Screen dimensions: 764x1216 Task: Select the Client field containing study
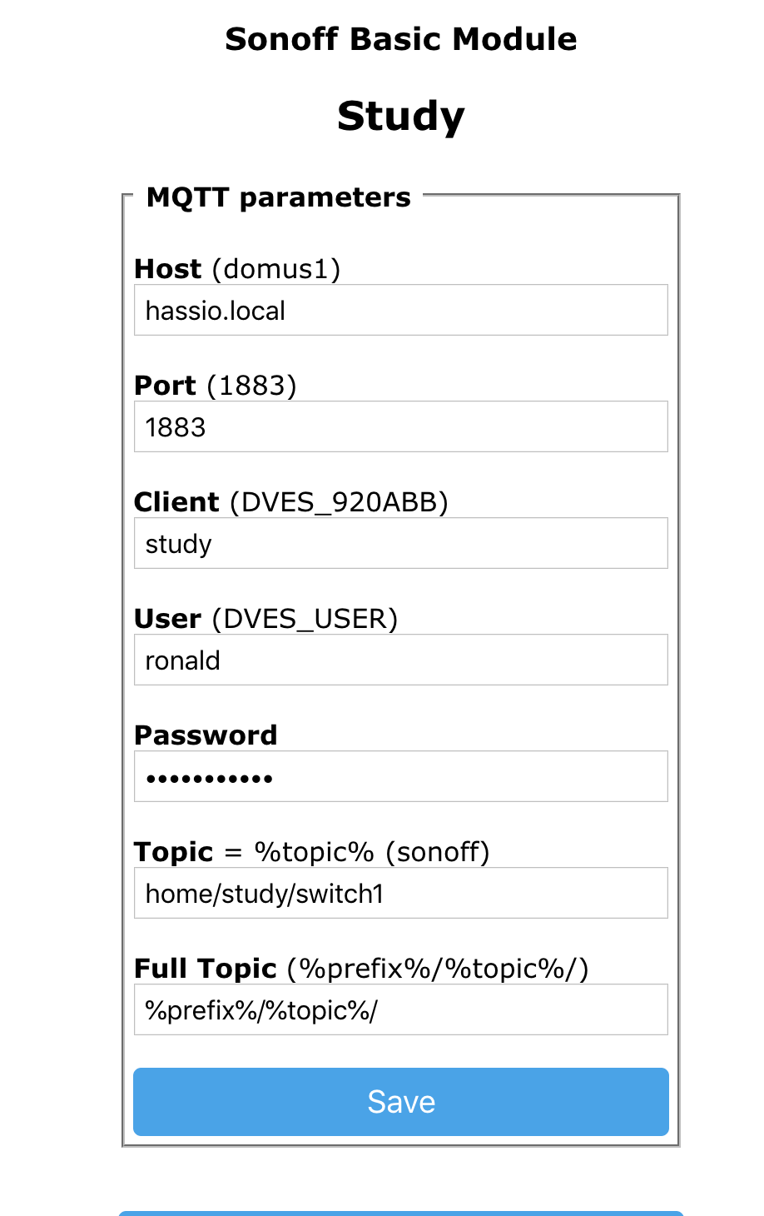[400, 544]
